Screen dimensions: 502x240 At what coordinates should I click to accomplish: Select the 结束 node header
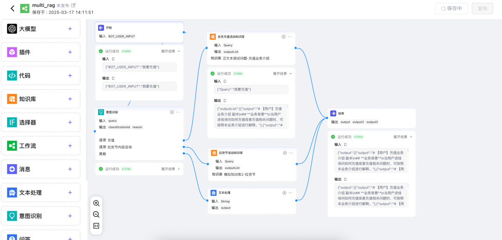click(x=372, y=113)
